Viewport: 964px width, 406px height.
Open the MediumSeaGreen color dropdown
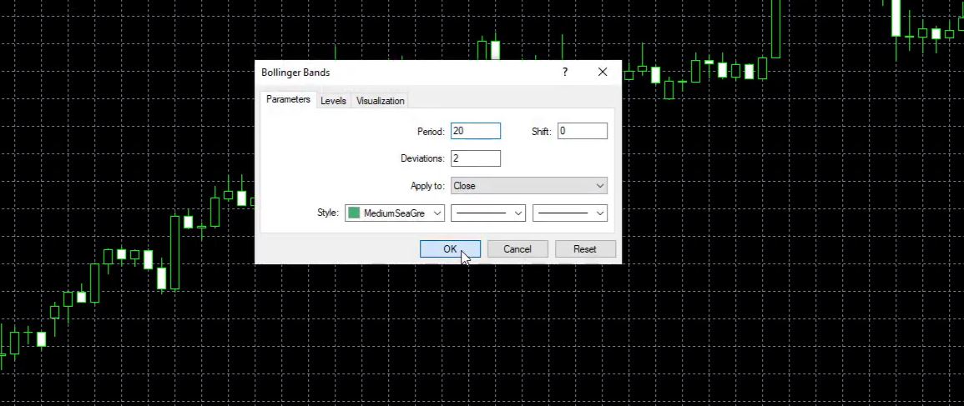tap(395, 213)
